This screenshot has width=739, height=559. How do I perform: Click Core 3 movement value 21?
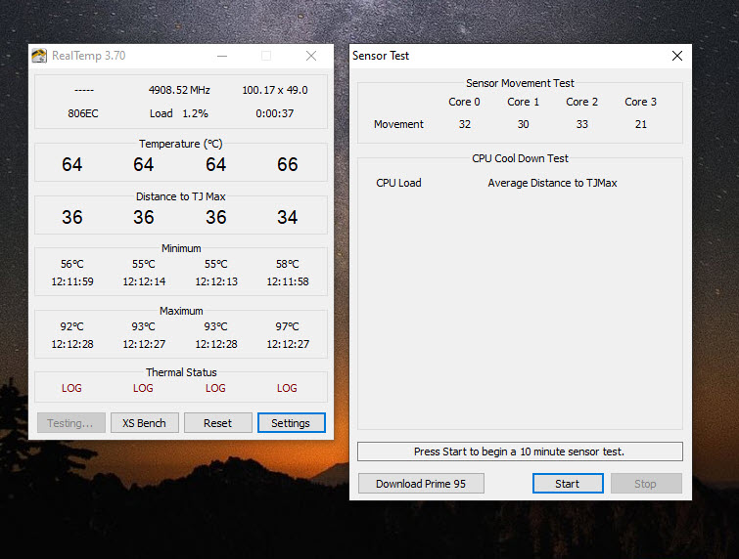(641, 124)
